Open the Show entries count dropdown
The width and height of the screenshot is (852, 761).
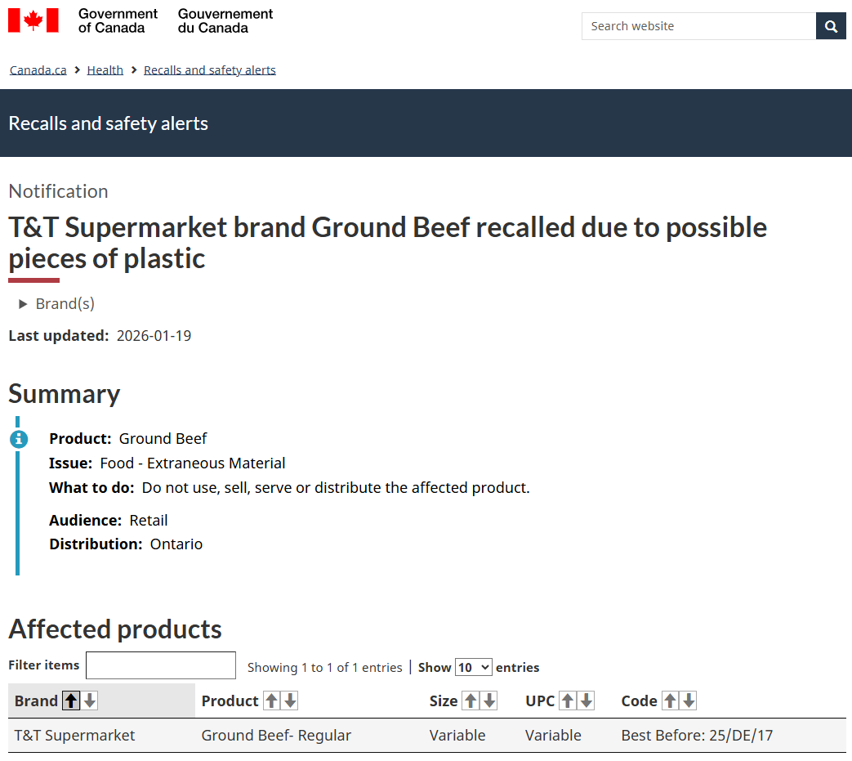(474, 667)
